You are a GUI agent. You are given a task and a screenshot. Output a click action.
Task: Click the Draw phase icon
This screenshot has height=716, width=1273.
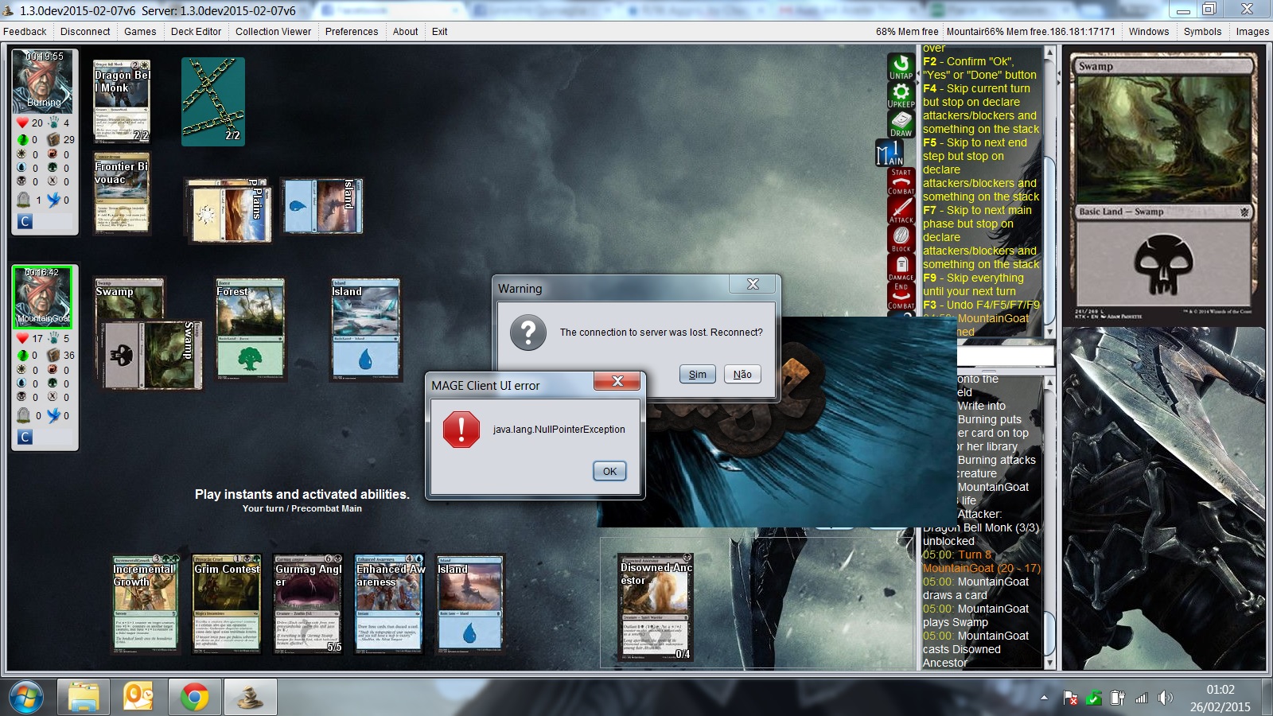(901, 123)
